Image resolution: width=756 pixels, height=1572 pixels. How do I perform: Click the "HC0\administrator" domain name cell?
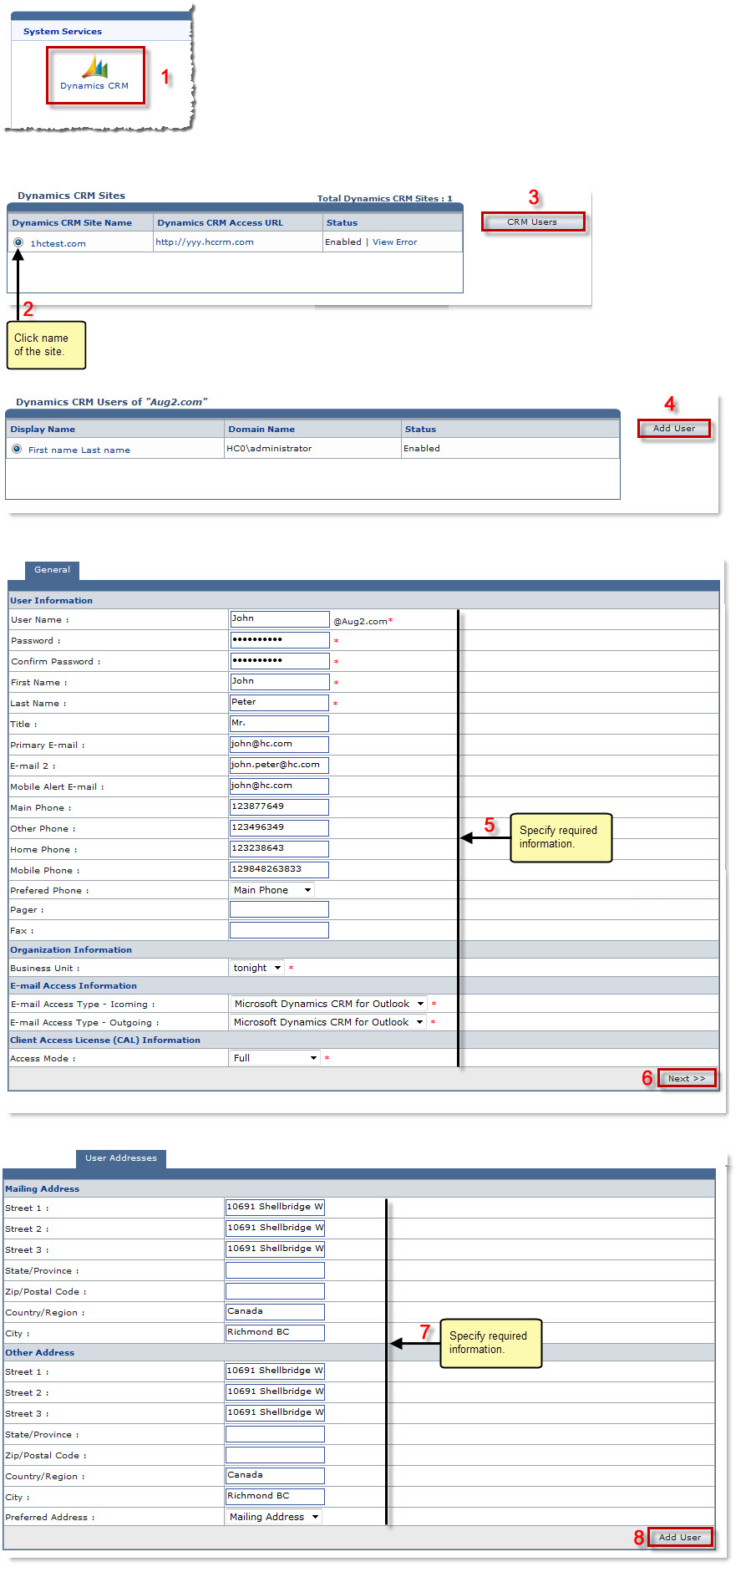(270, 449)
